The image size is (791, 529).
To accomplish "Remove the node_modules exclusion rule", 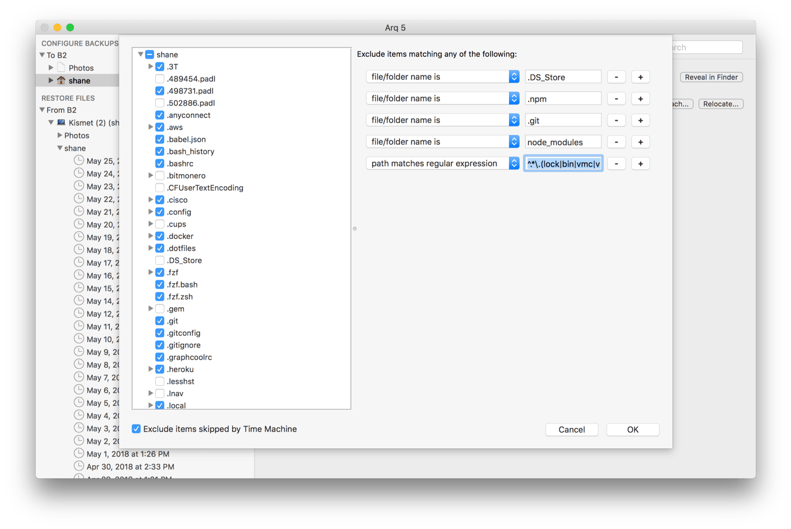I will [x=616, y=142].
